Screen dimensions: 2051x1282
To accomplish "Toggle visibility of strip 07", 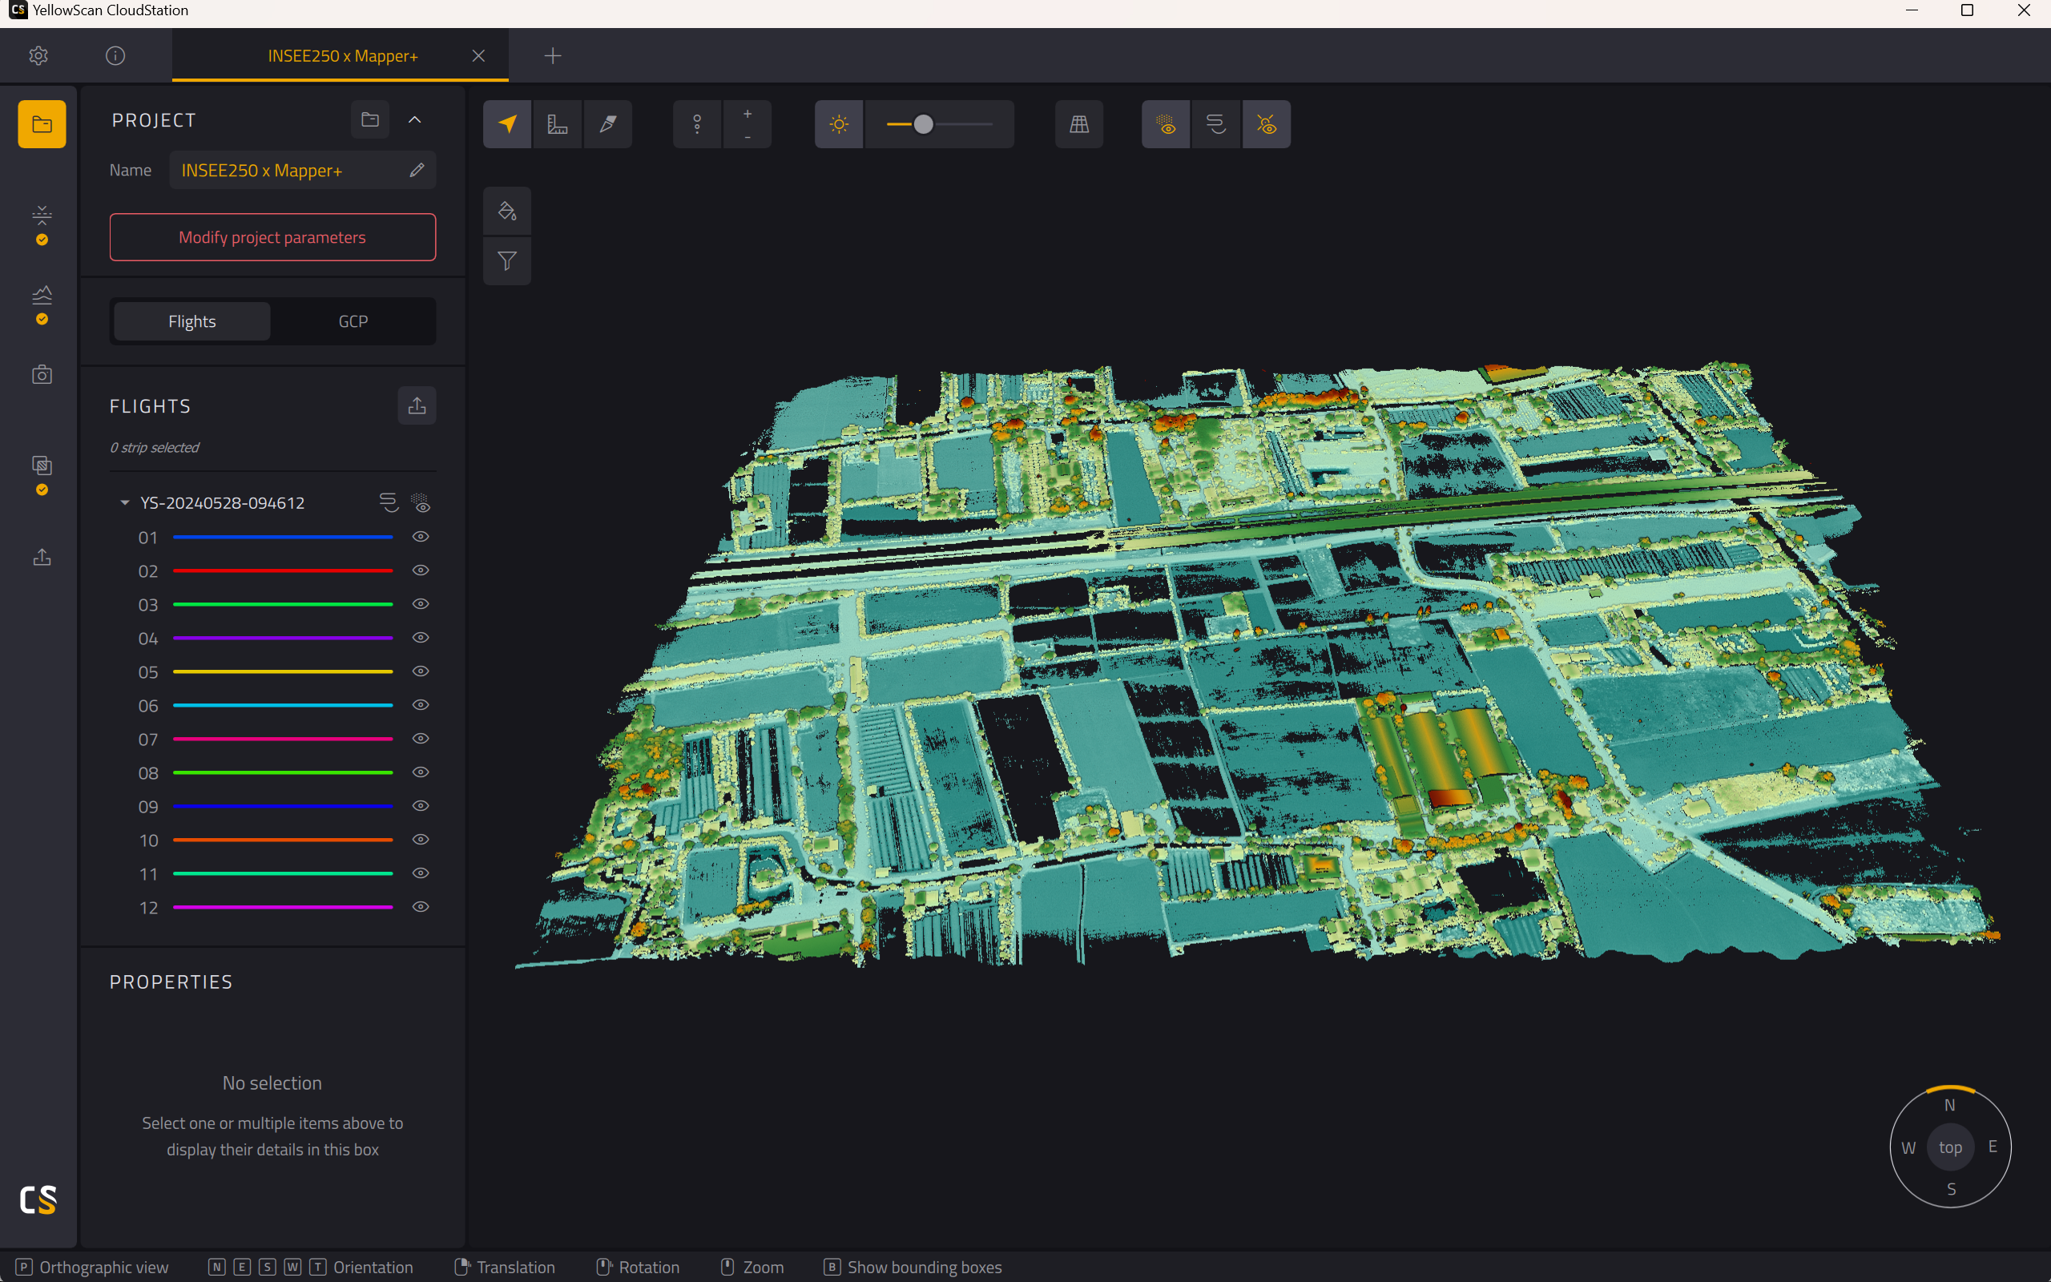I will [421, 739].
